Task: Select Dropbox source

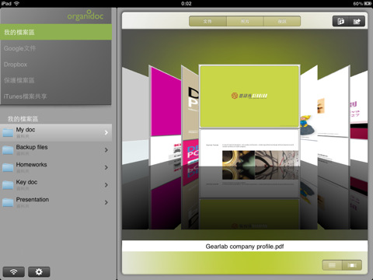Action: pyautogui.click(x=56, y=65)
